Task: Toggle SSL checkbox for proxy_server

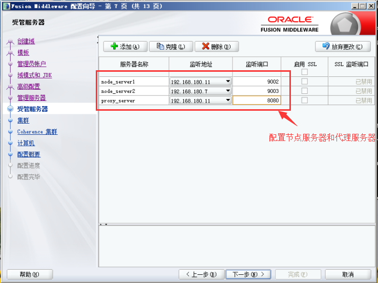Action: tap(304, 100)
